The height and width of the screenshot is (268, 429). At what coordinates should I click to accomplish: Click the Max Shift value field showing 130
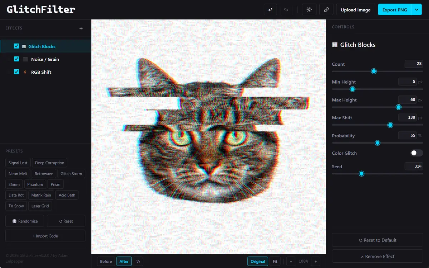pos(408,118)
